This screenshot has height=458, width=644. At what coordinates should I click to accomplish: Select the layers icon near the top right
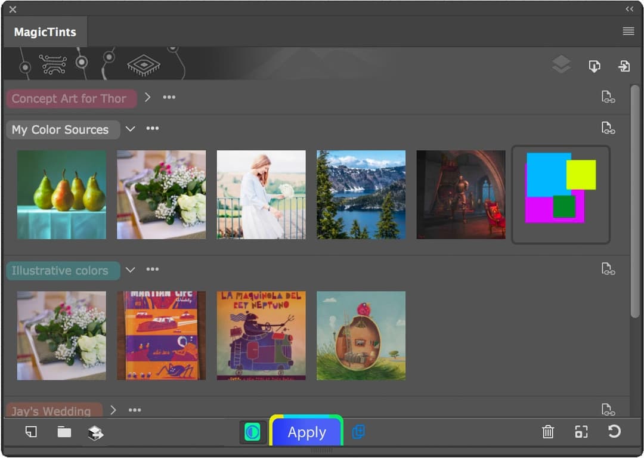(x=561, y=64)
